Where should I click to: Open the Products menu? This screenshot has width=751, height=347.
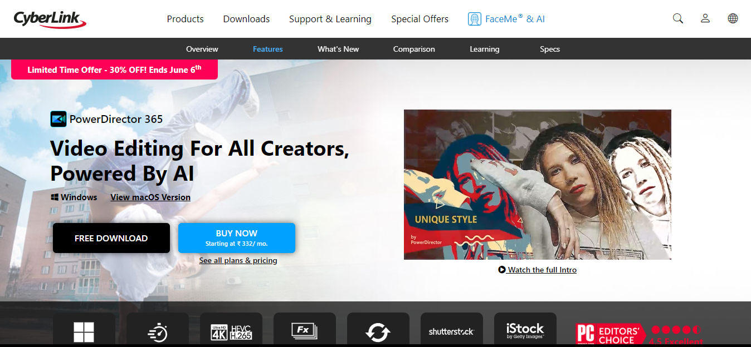click(x=186, y=19)
